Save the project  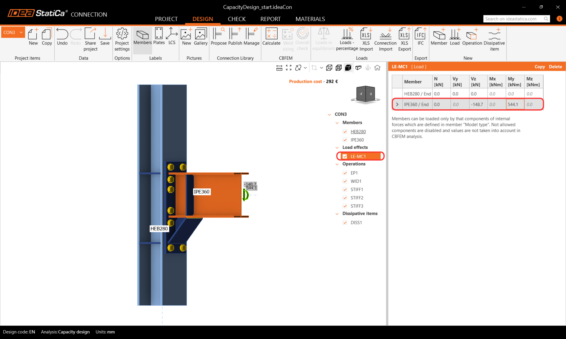click(105, 37)
